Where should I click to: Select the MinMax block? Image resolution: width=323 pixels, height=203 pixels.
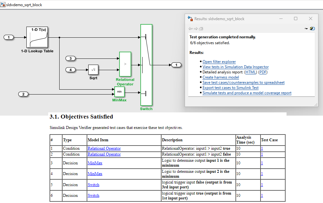119,92
